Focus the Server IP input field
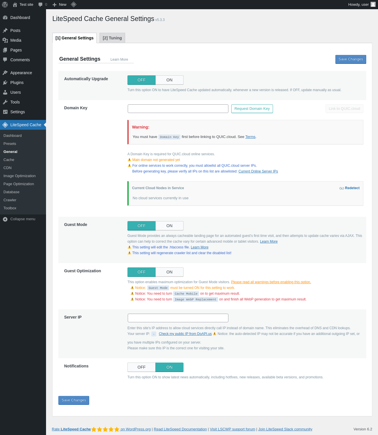This screenshot has width=378, height=435. [x=178, y=318]
